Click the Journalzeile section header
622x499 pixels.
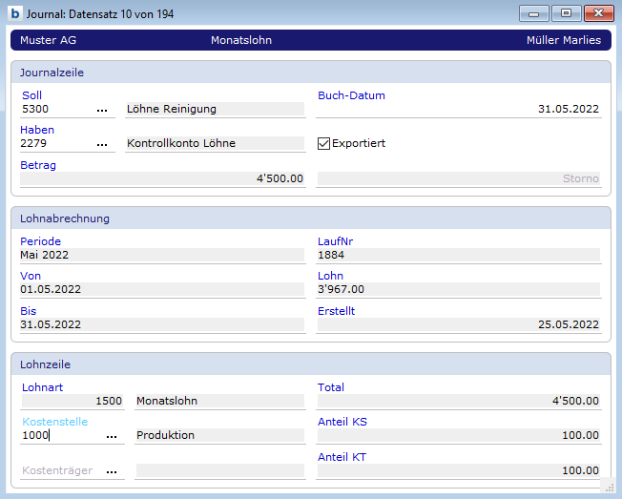tap(310, 73)
